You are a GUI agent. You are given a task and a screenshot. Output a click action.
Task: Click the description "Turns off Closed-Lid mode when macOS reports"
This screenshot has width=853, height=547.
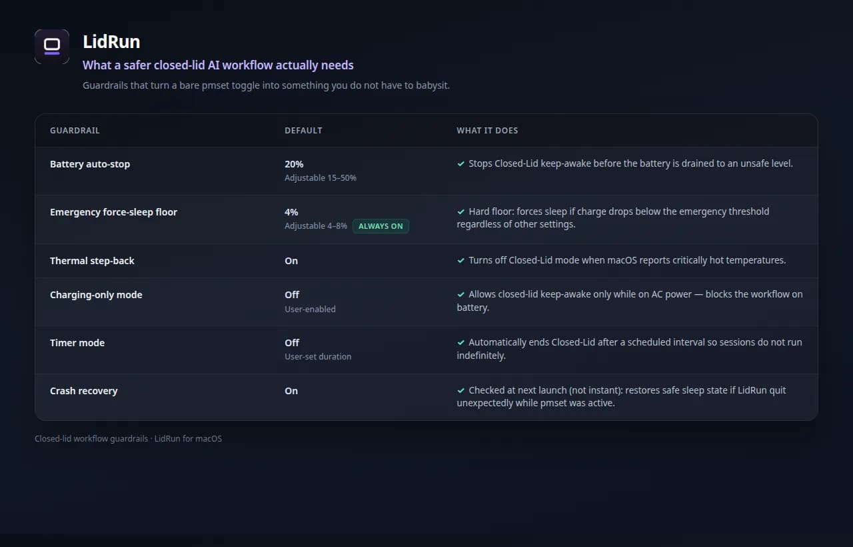pos(627,260)
